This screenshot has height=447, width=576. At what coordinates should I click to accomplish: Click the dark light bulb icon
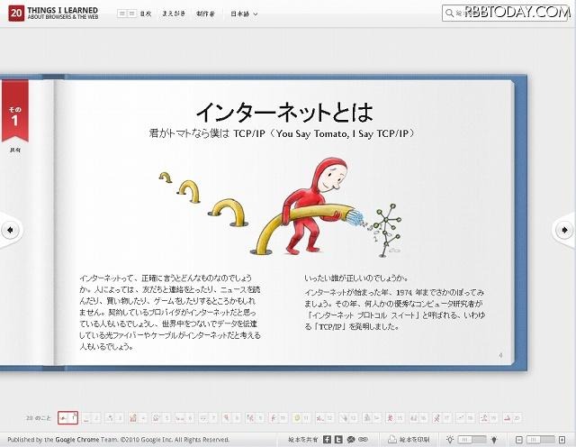pos(494,439)
